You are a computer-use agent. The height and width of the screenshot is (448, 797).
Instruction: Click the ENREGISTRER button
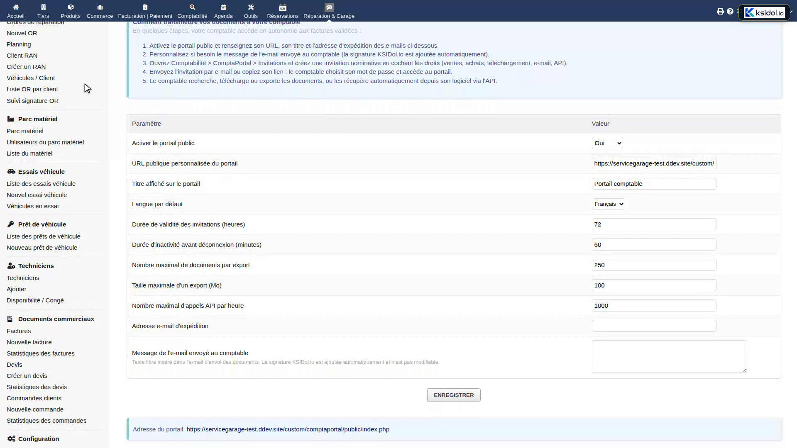tap(454, 395)
